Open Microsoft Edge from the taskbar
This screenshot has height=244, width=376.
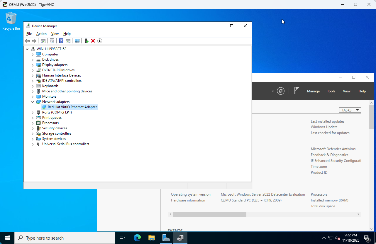coord(137,238)
